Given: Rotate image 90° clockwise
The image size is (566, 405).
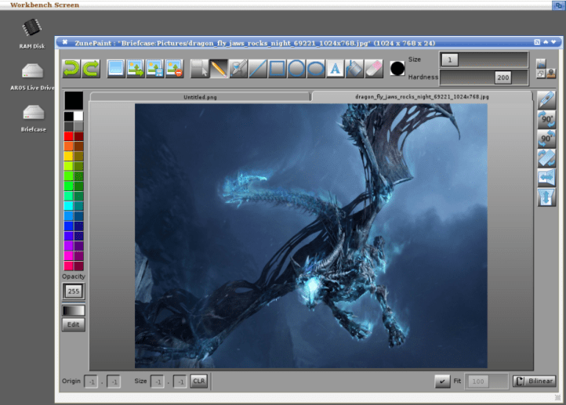Looking at the screenshot, I should click(546, 120).
